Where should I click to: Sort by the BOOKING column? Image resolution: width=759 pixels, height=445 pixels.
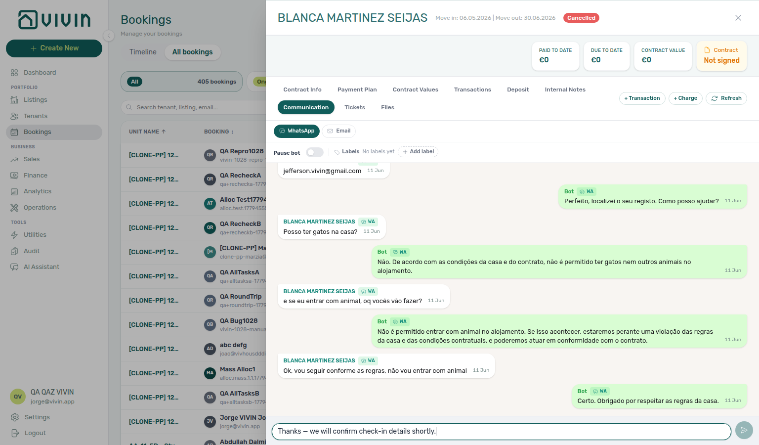(x=219, y=132)
